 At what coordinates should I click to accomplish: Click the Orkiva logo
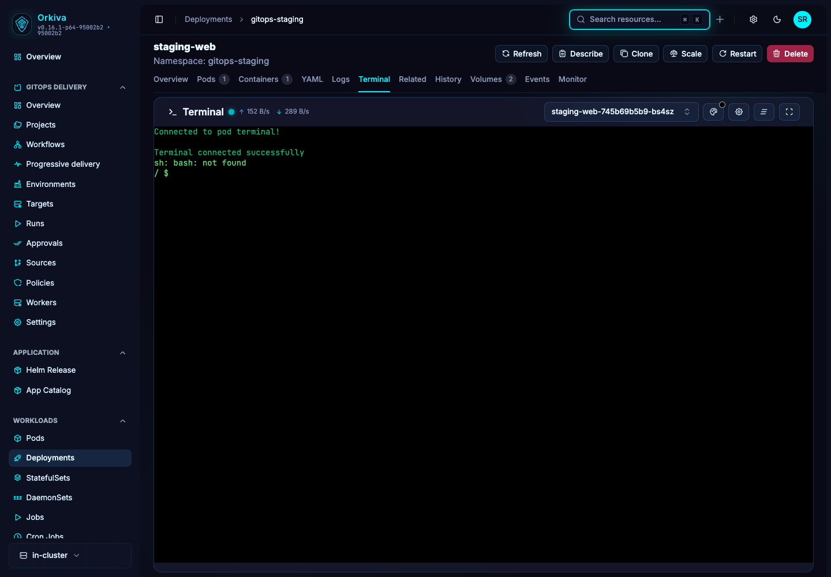coord(22,24)
